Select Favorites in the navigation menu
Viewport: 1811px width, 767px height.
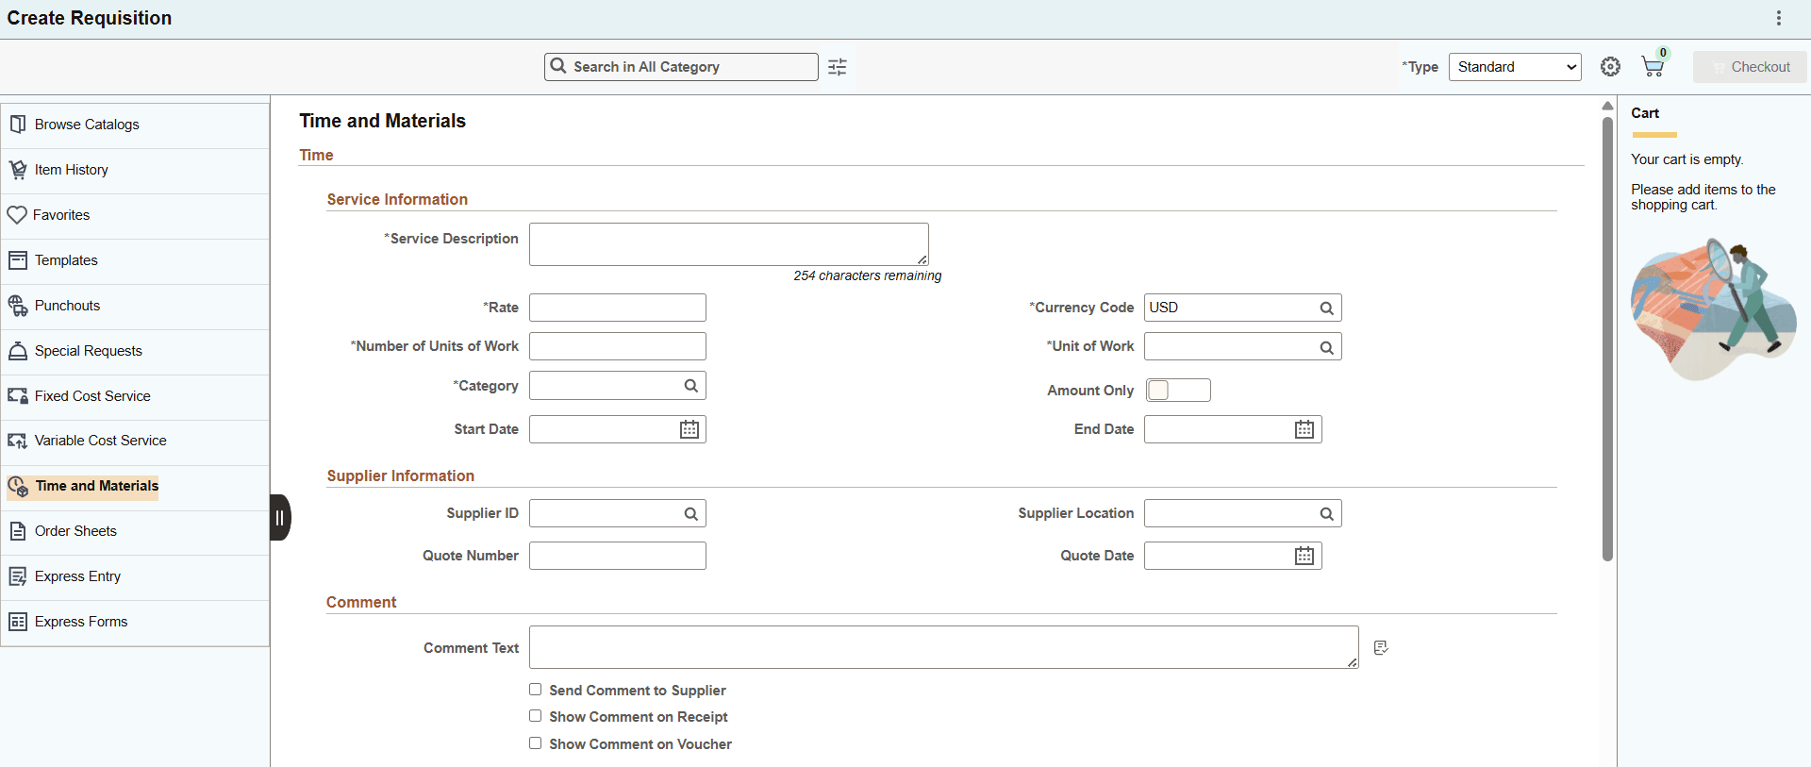tap(135, 215)
